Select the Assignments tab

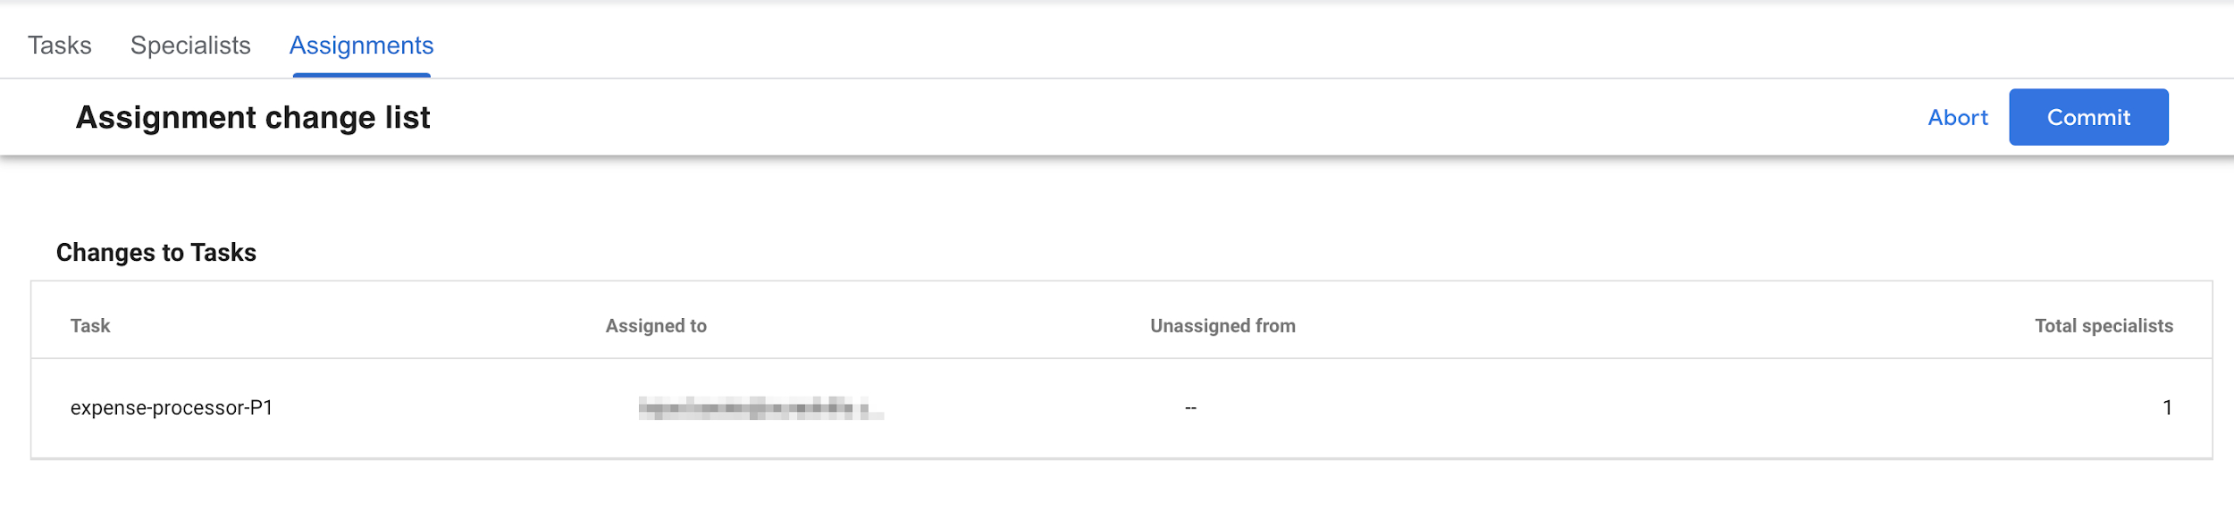tap(361, 46)
